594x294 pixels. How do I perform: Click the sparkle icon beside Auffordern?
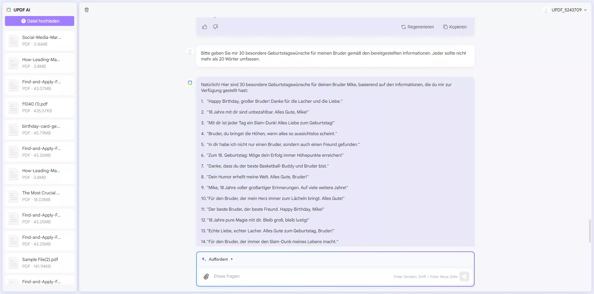[204, 259]
